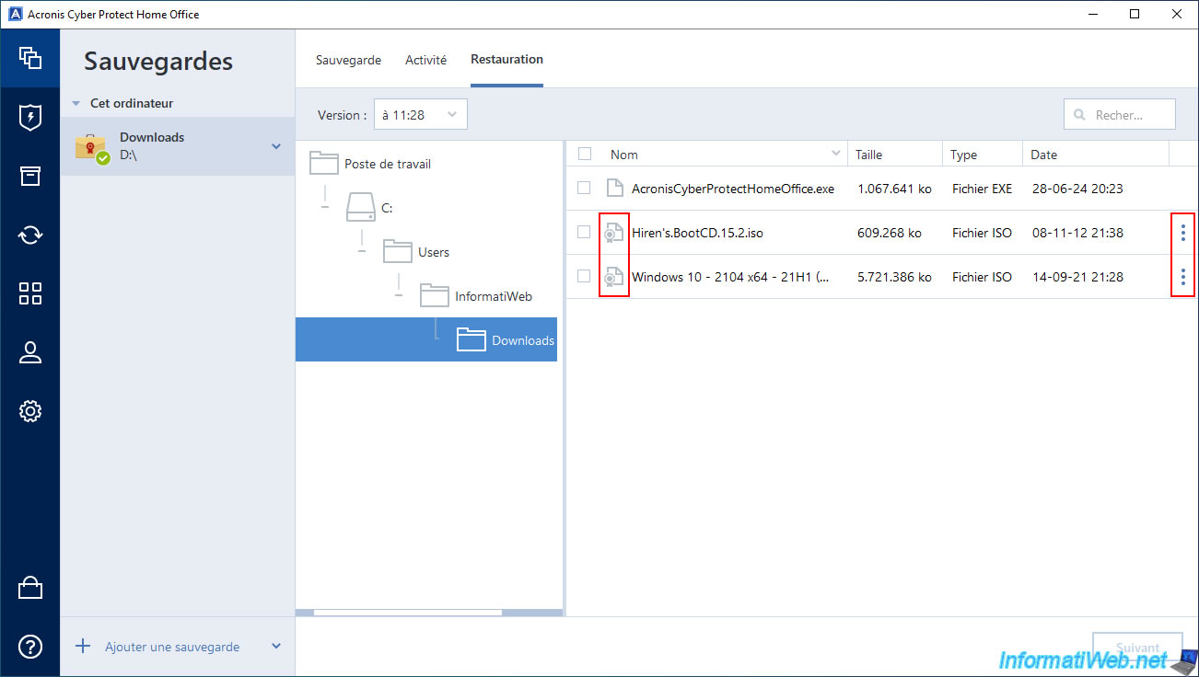The image size is (1199, 677).
Task: Click the Nom column sort arrow
Action: point(836,154)
